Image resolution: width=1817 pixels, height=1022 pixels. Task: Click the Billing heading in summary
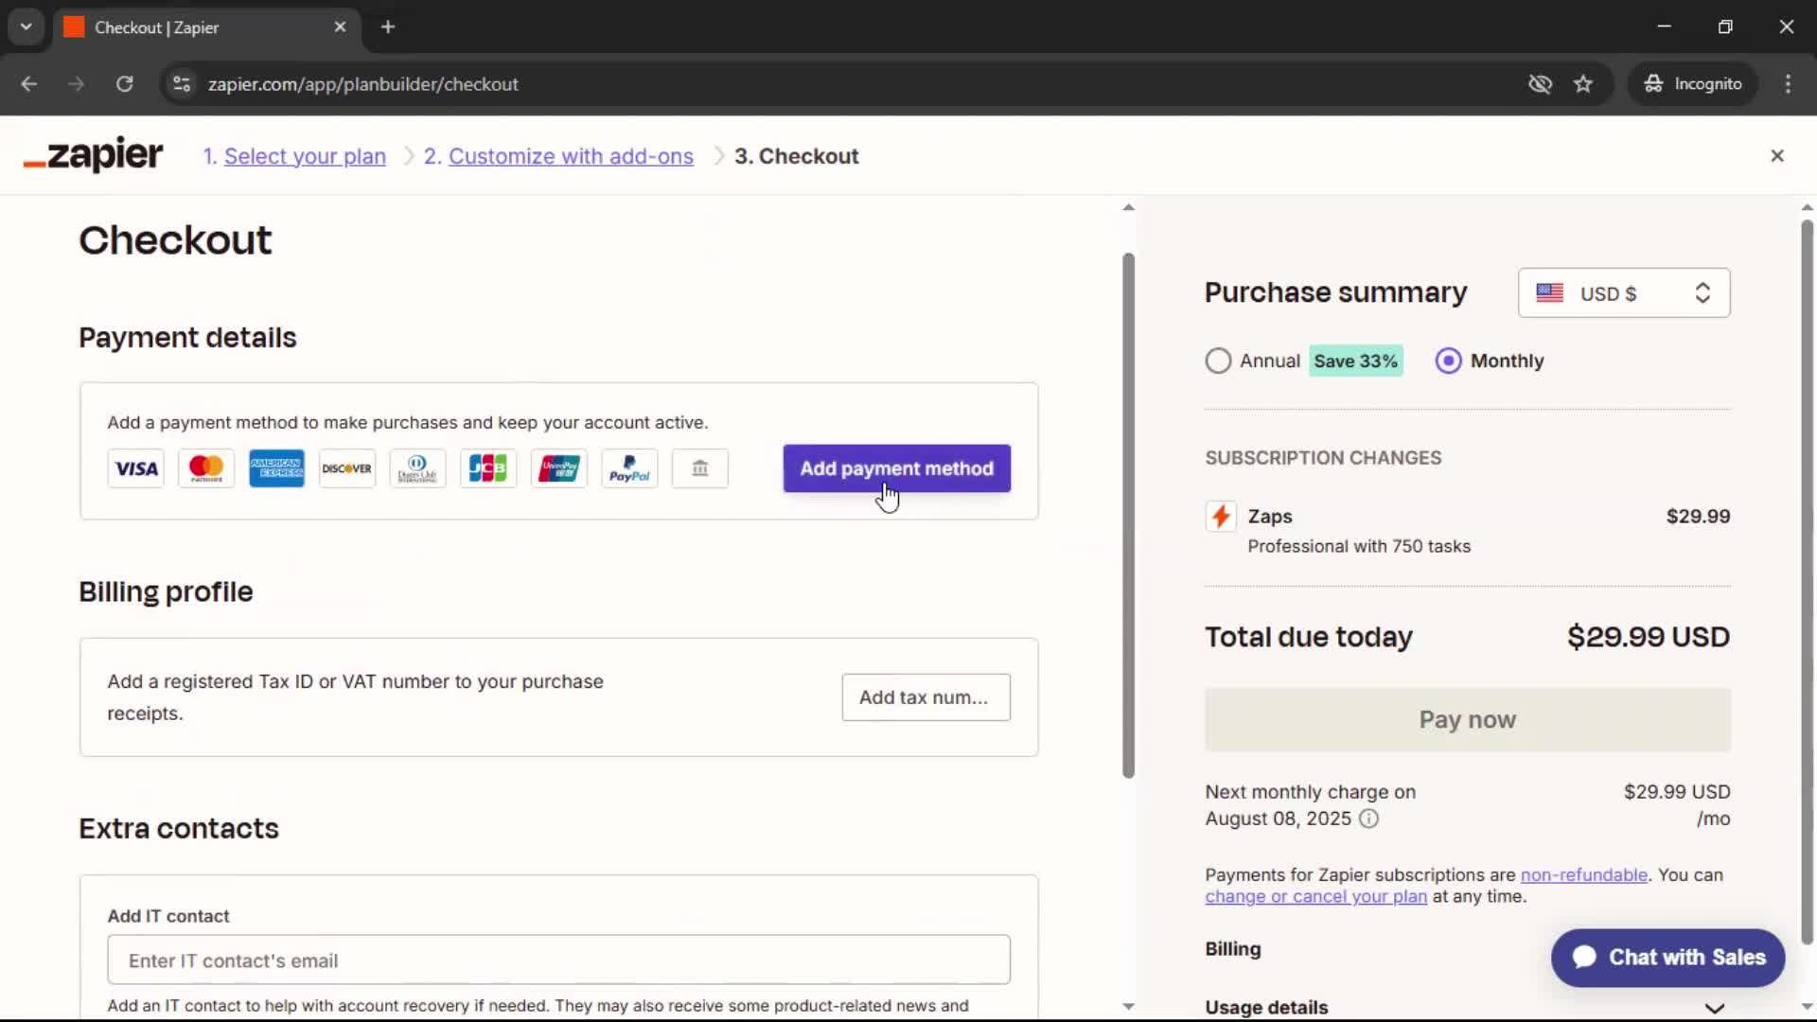(x=1233, y=949)
